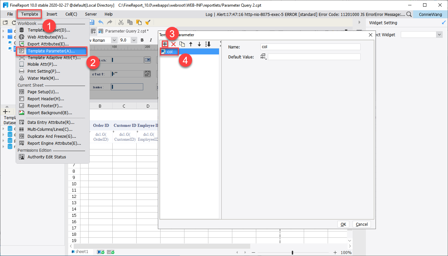Sort the parameter list with the sort icon
Viewport: 448px width, 256px height.
click(x=208, y=44)
